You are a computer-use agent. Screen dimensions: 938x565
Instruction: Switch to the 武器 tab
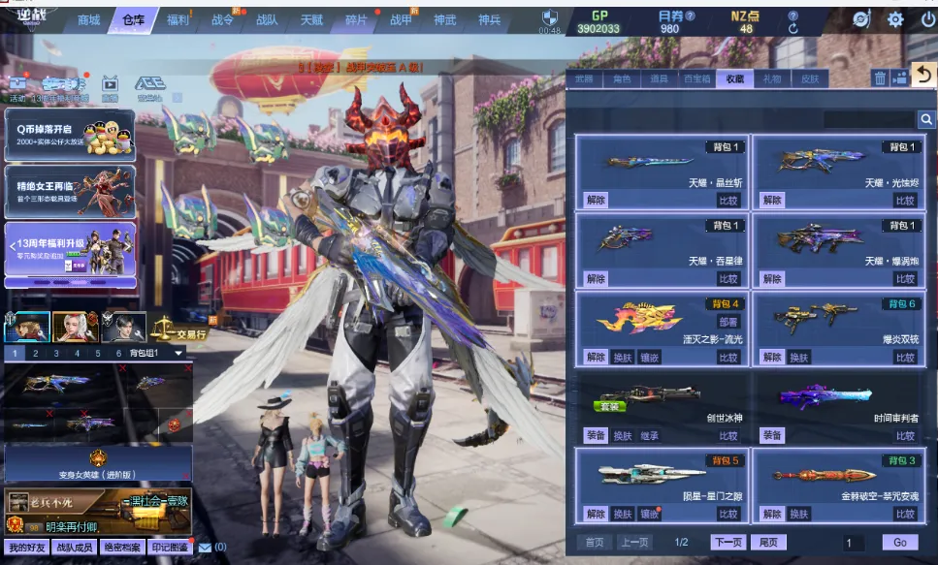point(584,78)
